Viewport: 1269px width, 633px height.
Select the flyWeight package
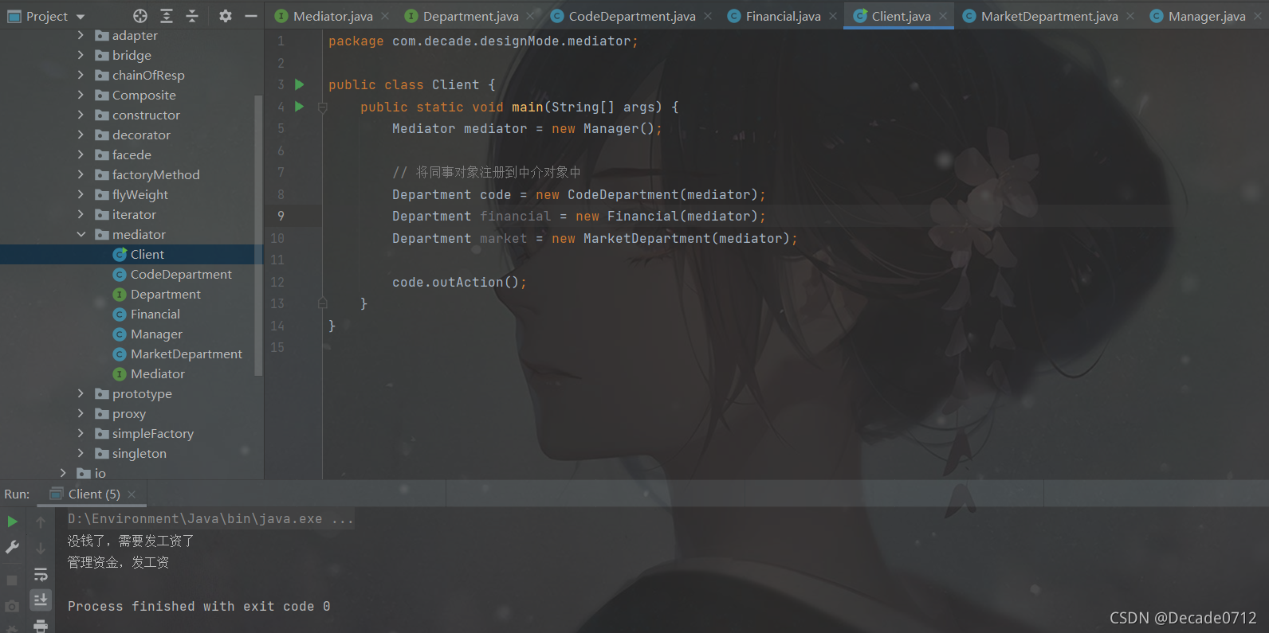[140, 194]
